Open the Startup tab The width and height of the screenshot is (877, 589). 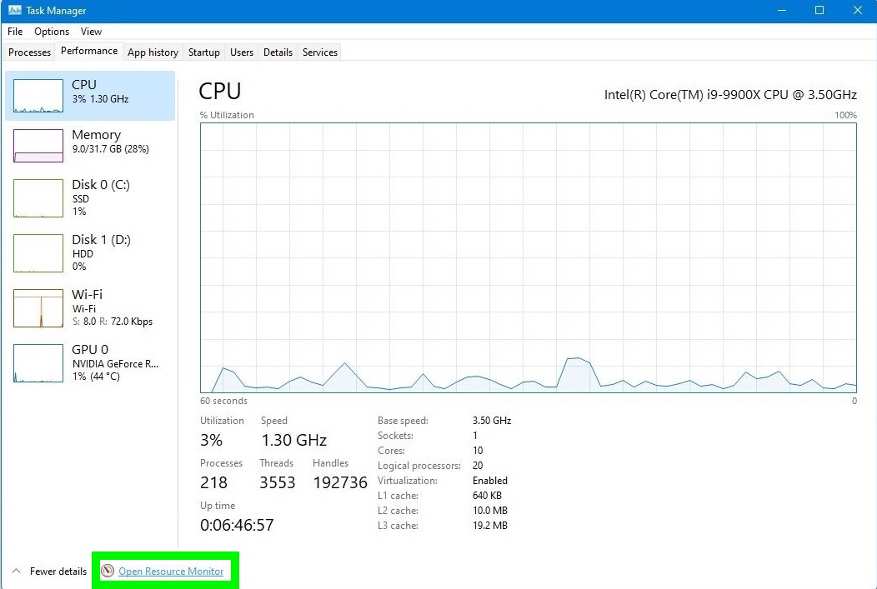[203, 52]
